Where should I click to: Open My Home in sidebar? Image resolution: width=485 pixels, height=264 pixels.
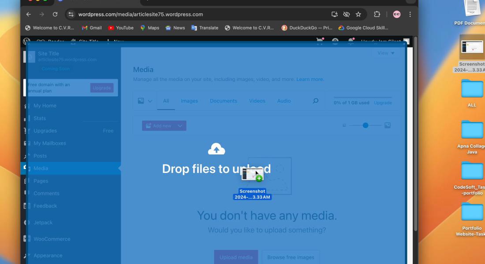pyautogui.click(x=45, y=106)
